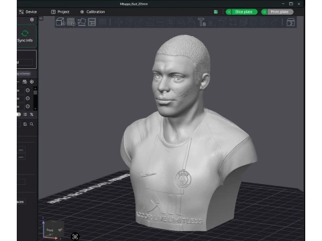Image resolution: width=322 pixels, height=241 pixels.
Task: Select the Support painting tool
Action: point(181,22)
